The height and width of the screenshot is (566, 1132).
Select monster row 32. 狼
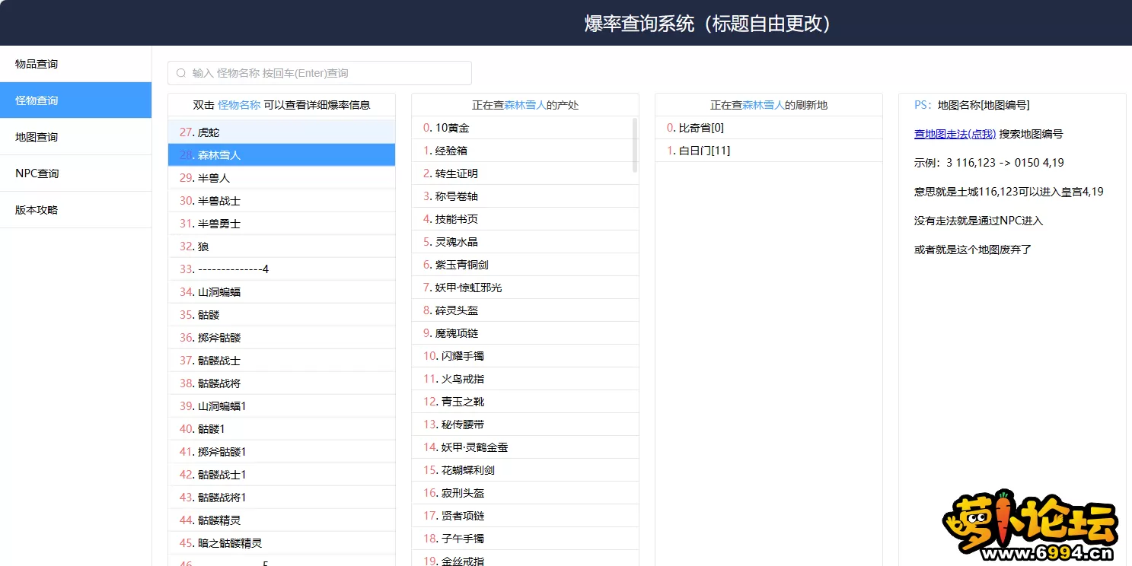tap(282, 246)
